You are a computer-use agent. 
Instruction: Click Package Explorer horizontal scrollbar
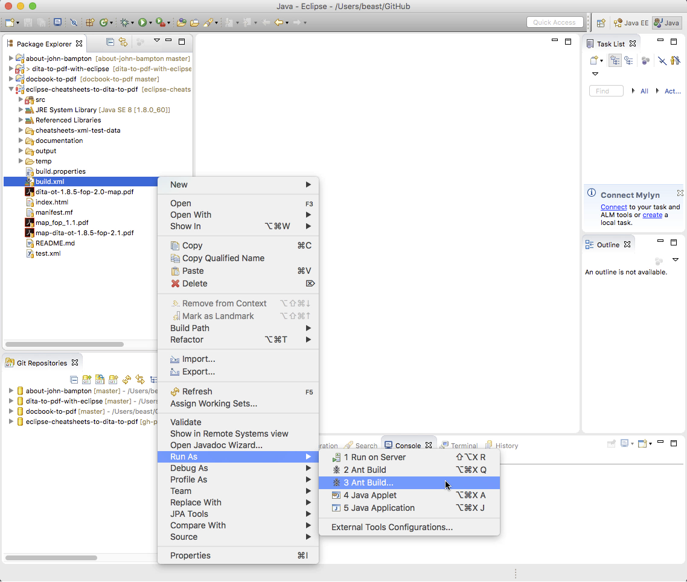(65, 344)
